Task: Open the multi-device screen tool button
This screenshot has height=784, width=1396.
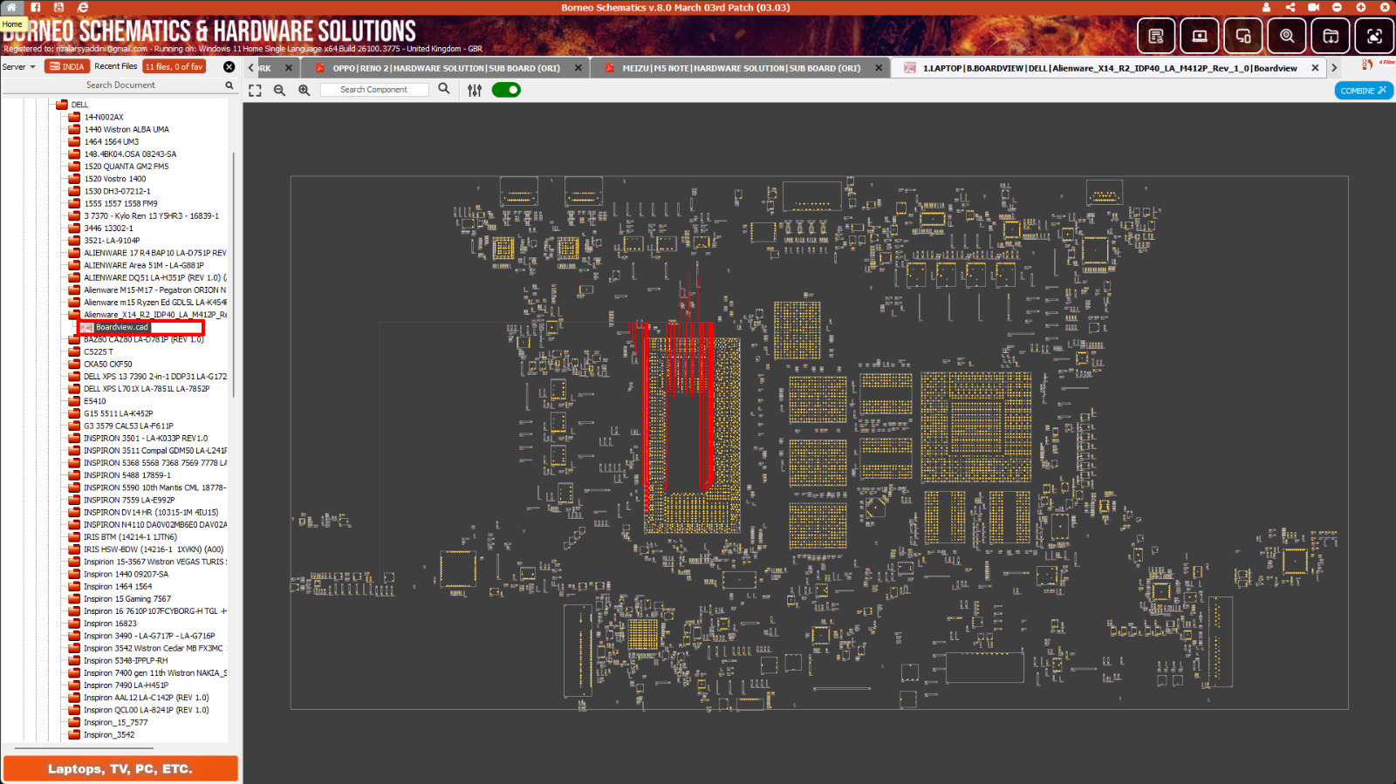Action: click(x=1243, y=36)
